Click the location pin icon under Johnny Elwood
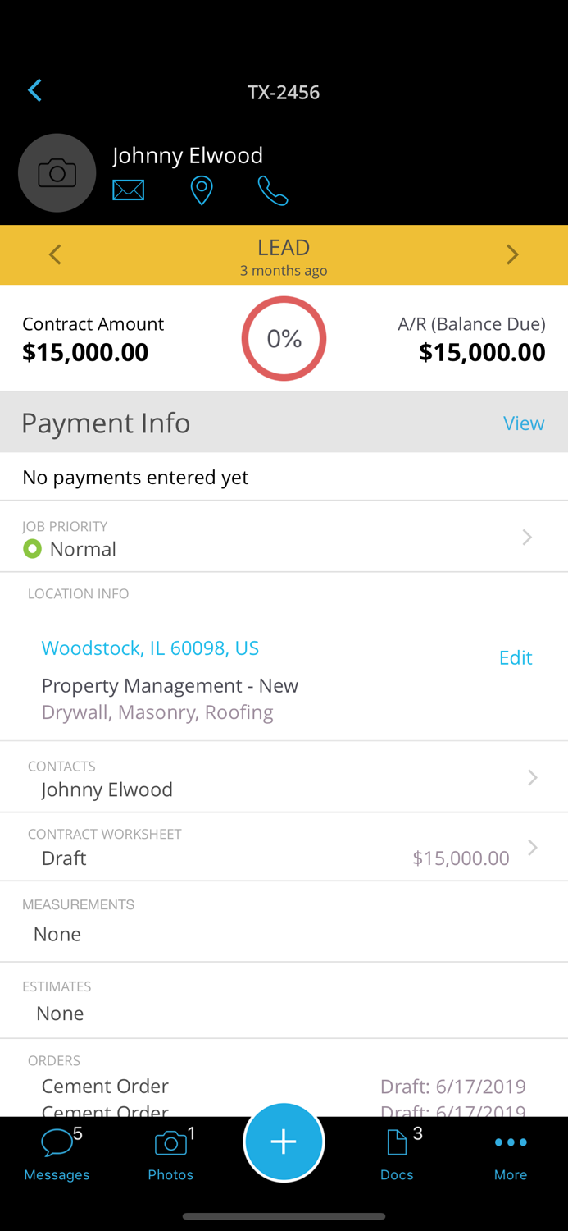The image size is (568, 1231). tap(202, 189)
